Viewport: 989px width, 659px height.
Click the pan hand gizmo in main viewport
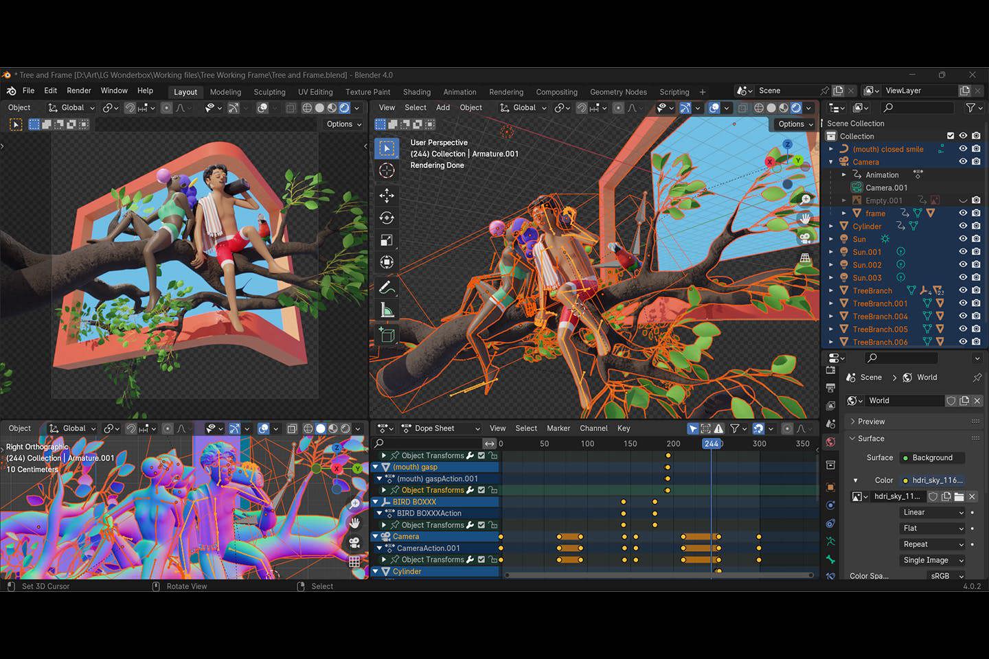click(805, 218)
